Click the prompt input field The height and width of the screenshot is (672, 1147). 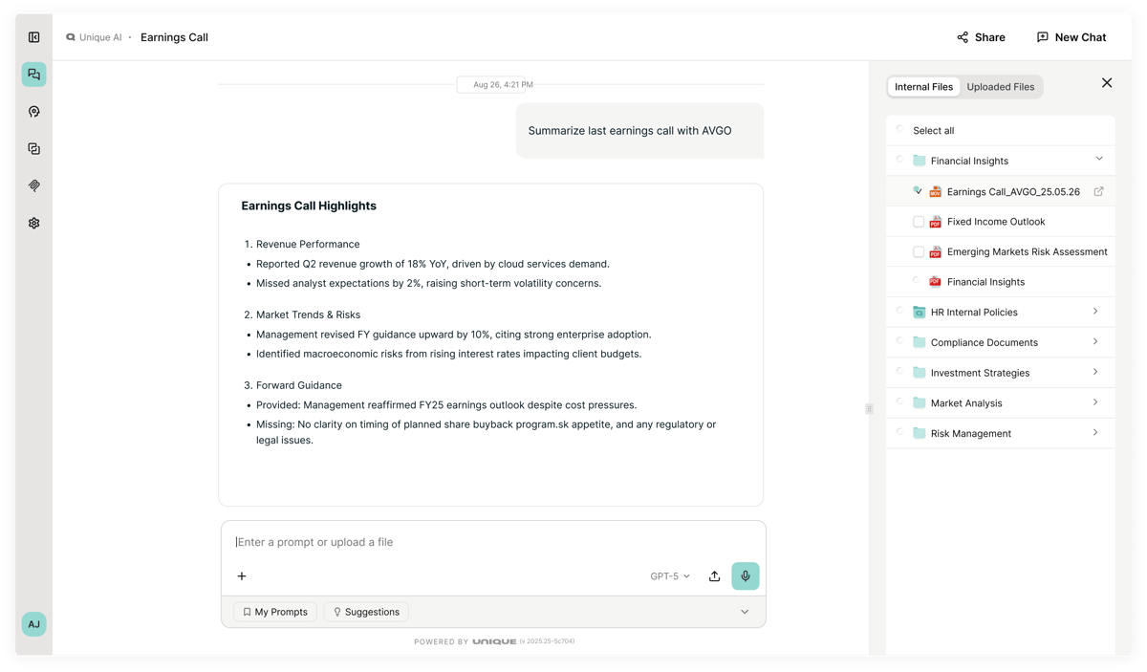pyautogui.click(x=493, y=542)
